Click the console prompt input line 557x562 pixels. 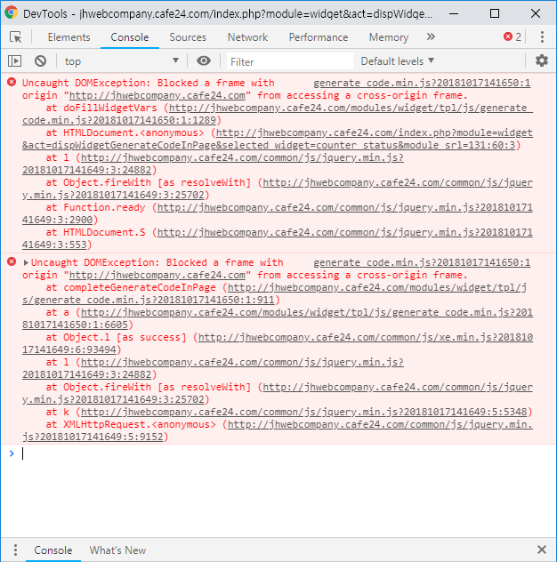[x=287, y=454]
